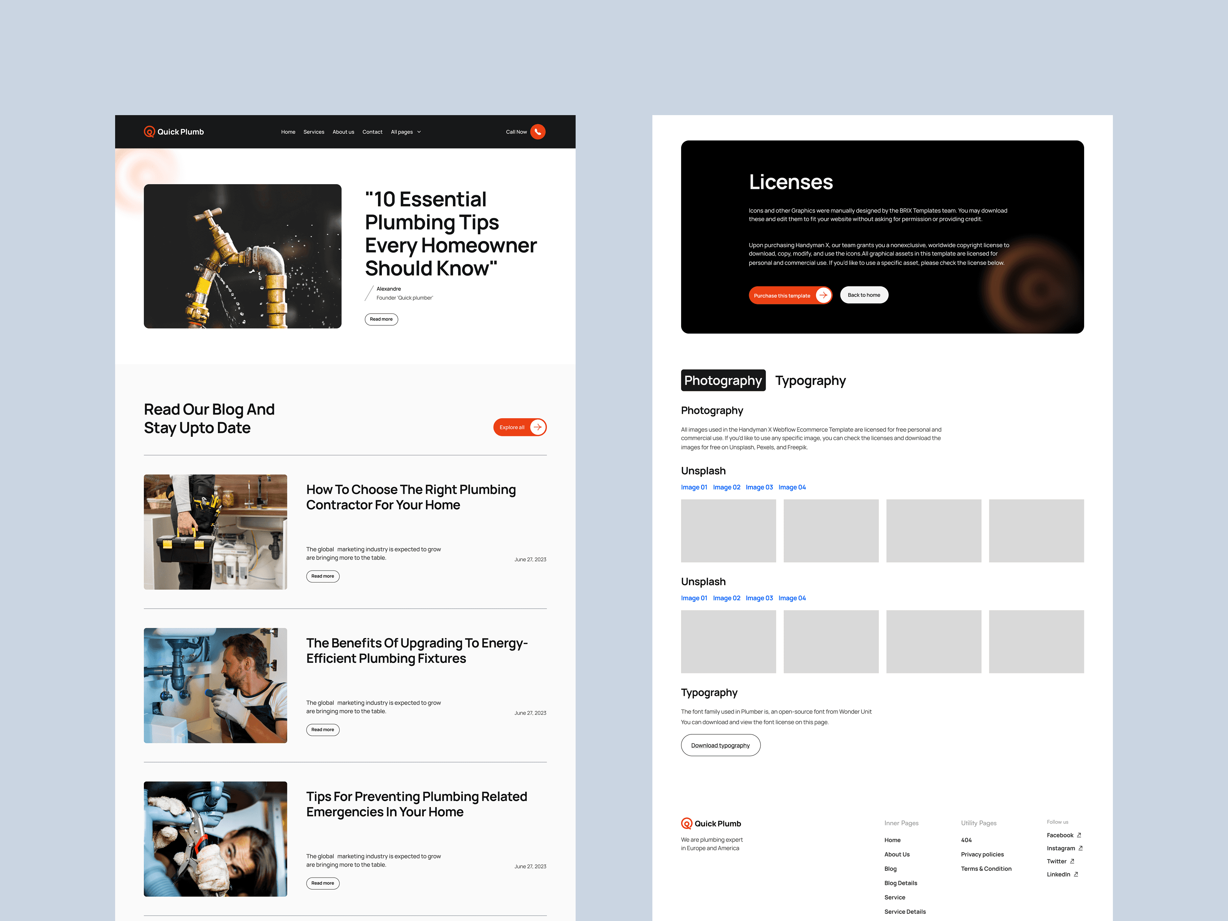Click the Quick Plumb logo in the footer
The height and width of the screenshot is (921, 1228).
pos(711,823)
